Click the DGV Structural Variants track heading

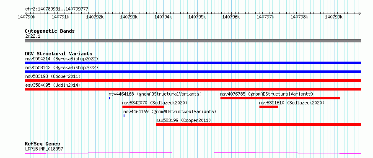point(59,54)
